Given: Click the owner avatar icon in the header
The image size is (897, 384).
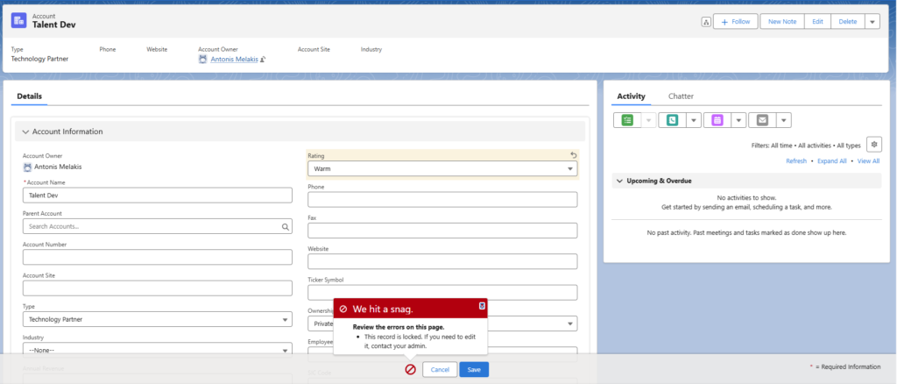Looking at the screenshot, I should pos(202,59).
